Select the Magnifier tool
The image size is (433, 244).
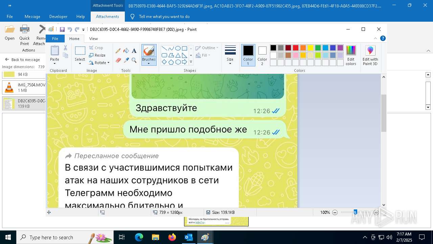point(134,60)
